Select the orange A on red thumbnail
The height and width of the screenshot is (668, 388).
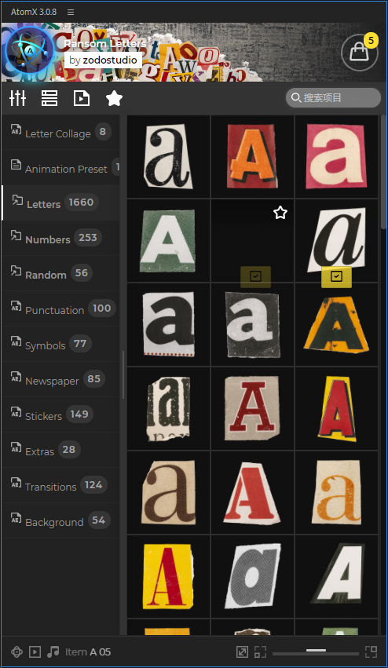point(252,156)
